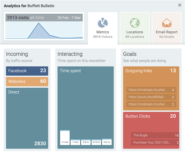
Task: Click the <1 min time spent bar
Action: tap(65, 138)
